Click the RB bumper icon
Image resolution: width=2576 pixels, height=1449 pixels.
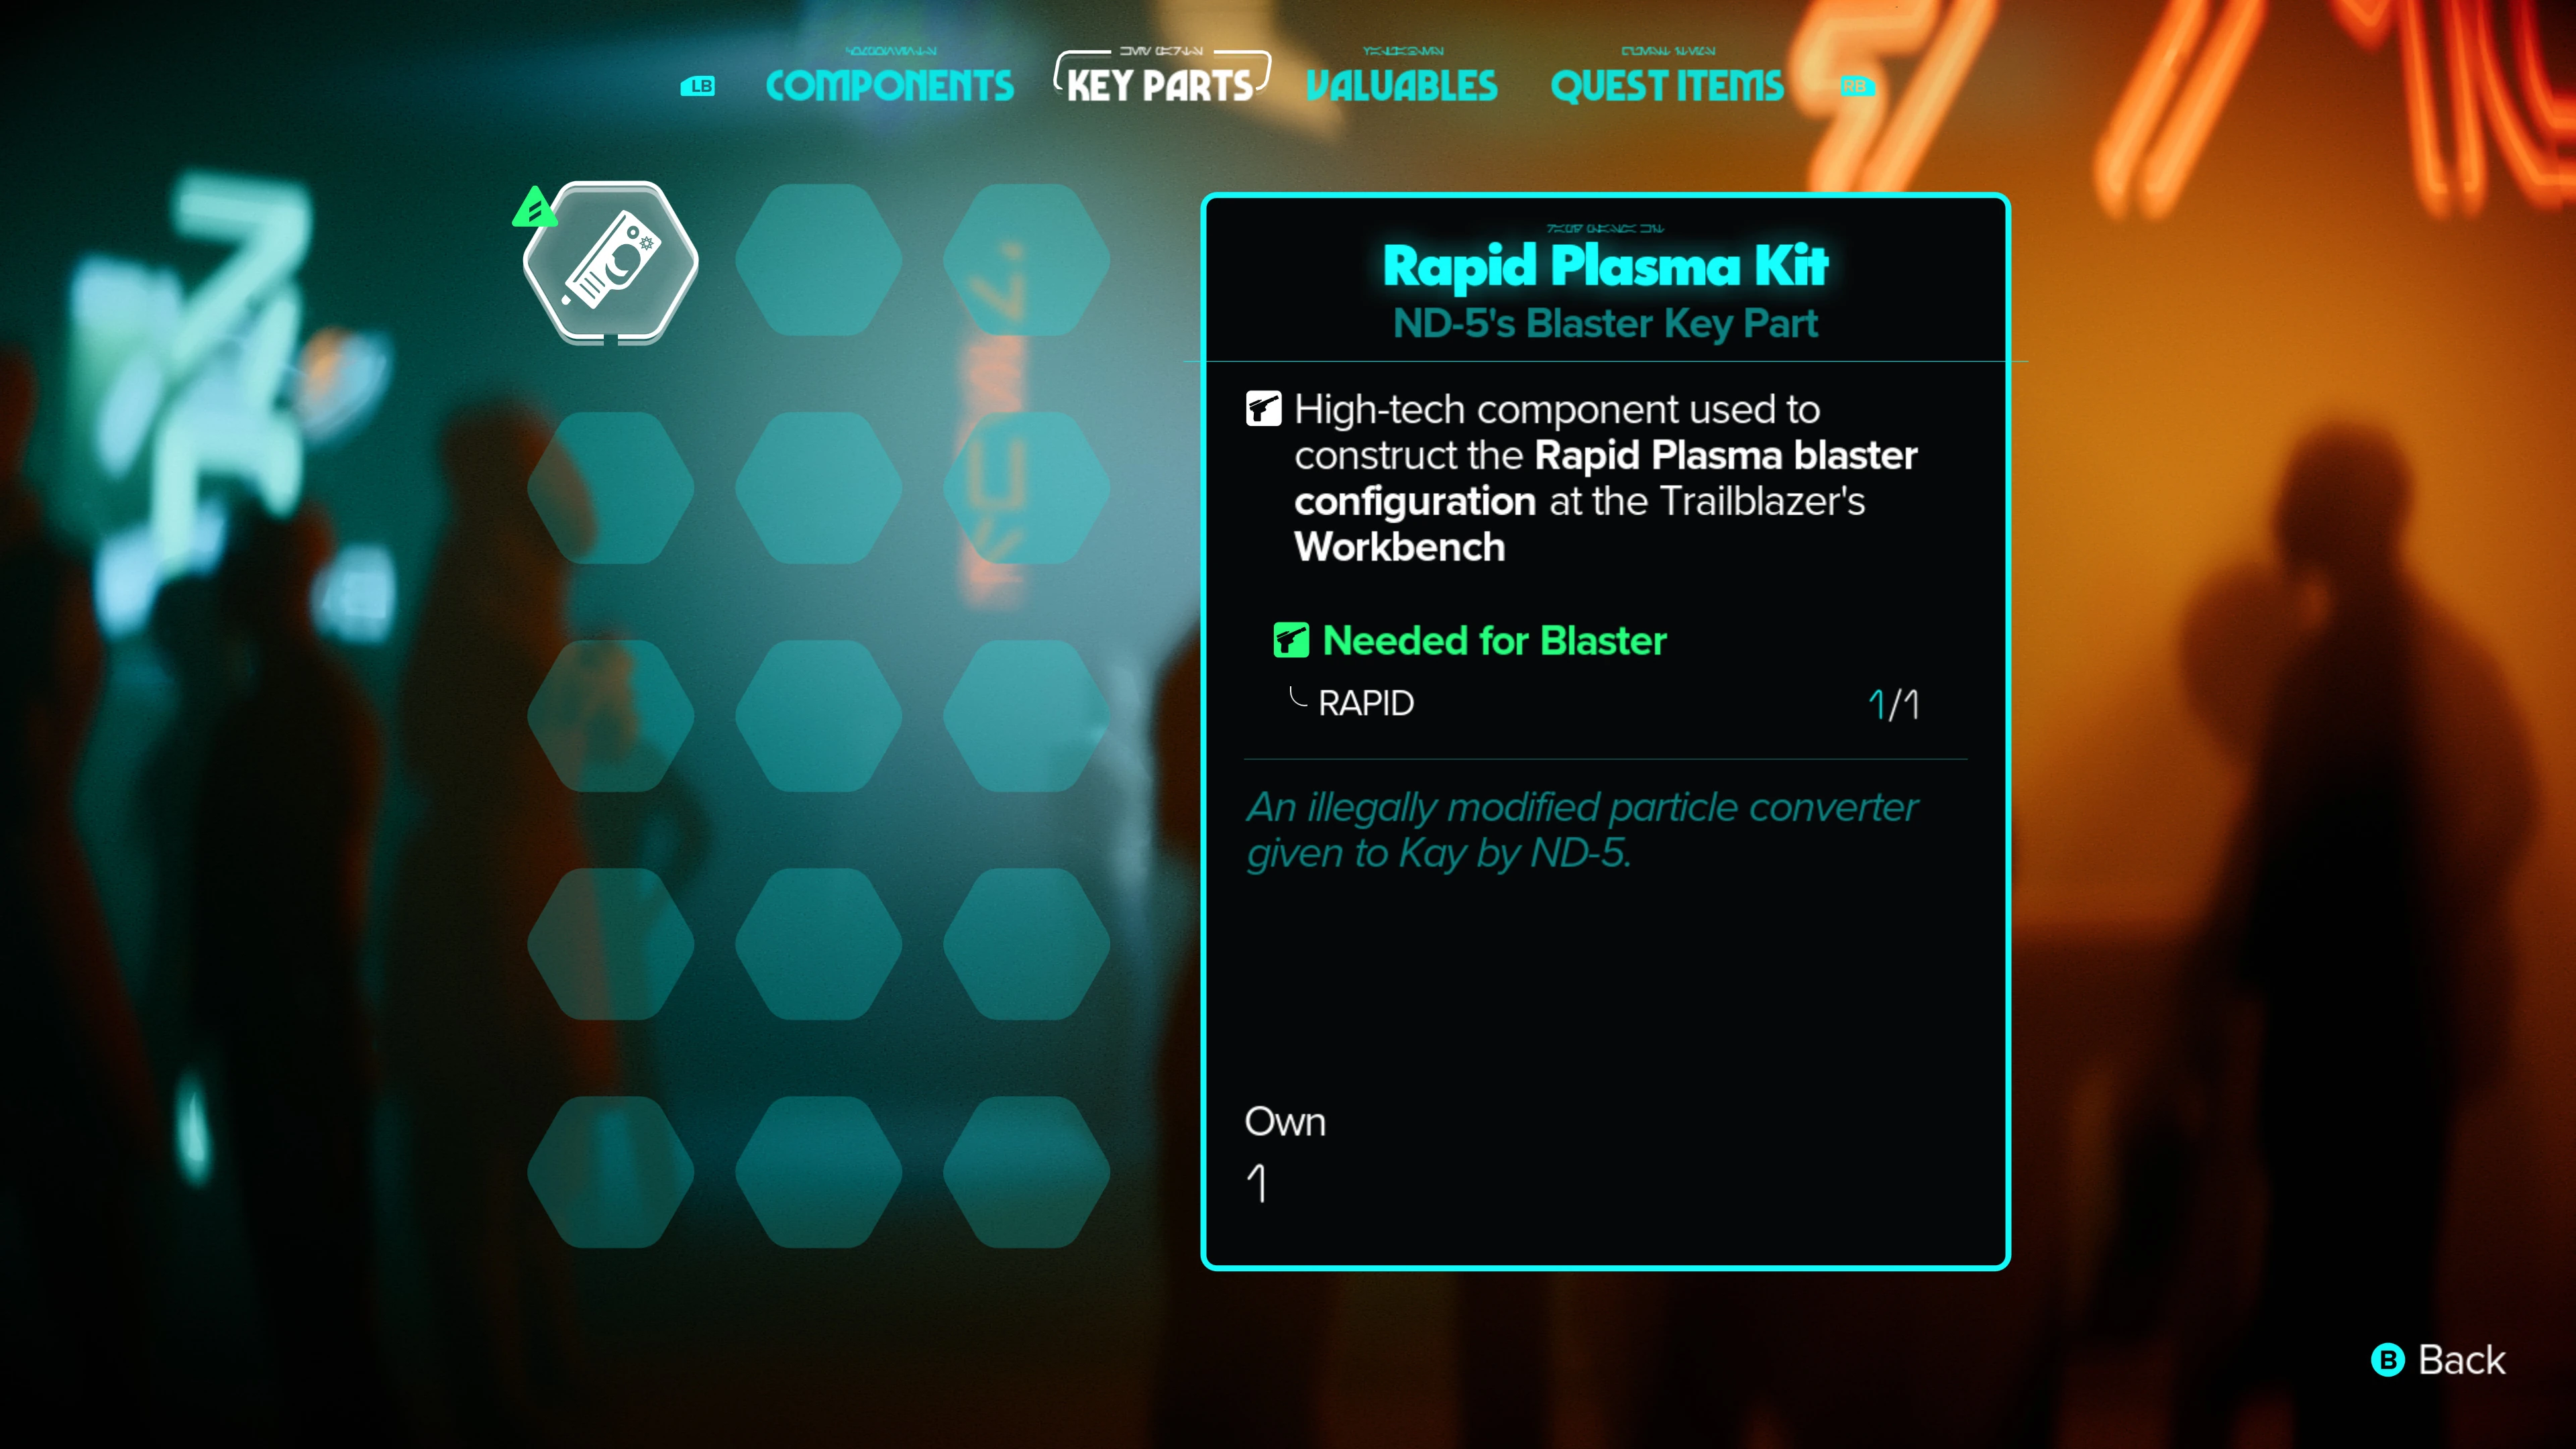click(x=1857, y=87)
